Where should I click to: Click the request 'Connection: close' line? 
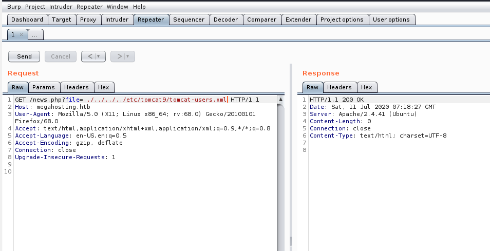click(x=45, y=150)
